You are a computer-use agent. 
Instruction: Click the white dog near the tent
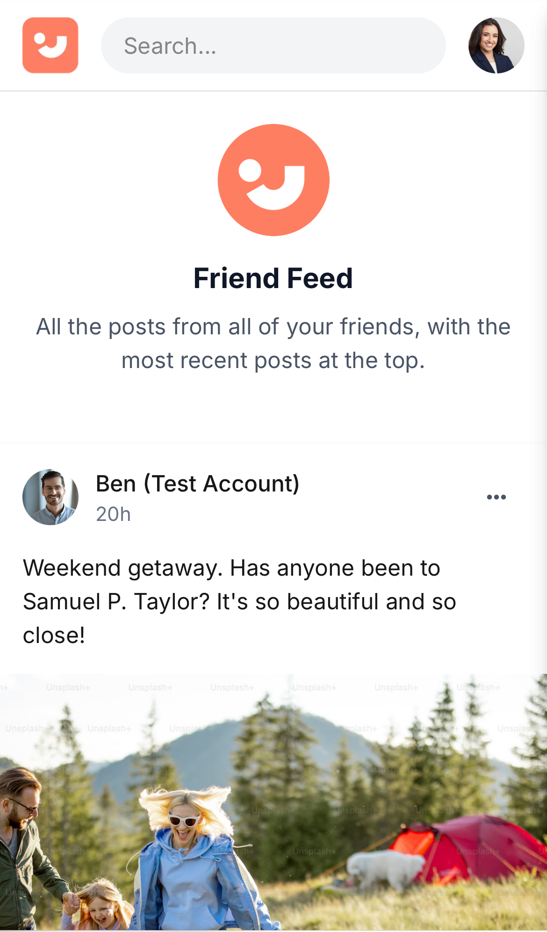point(386,870)
